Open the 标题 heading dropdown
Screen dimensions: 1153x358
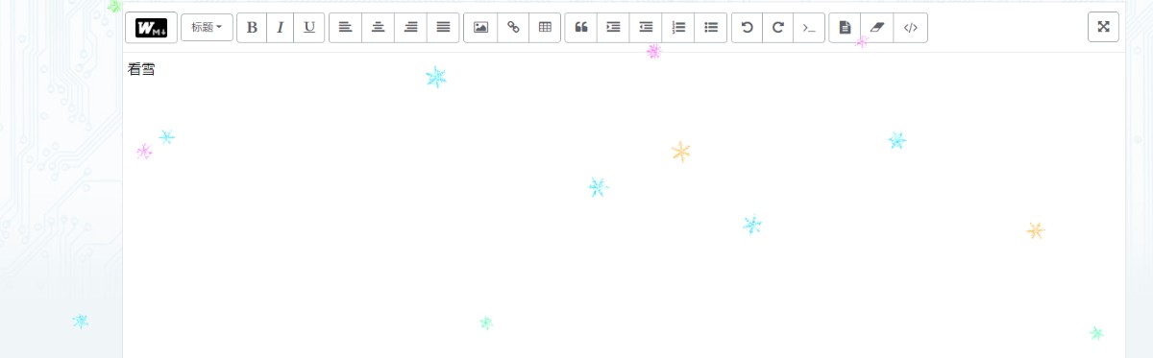pos(207,28)
